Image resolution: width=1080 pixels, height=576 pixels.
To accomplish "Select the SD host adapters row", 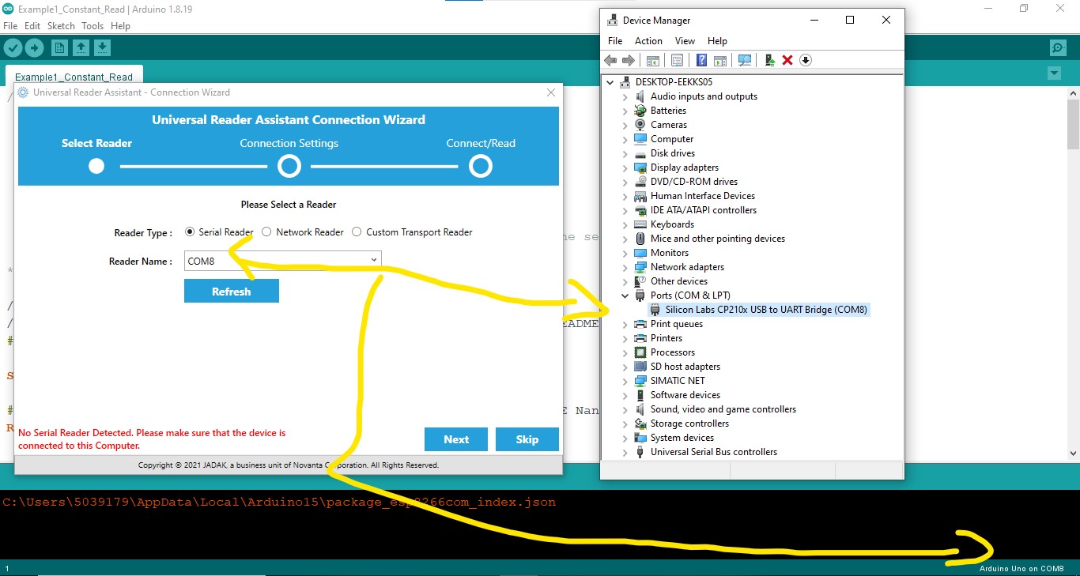I will (x=685, y=367).
